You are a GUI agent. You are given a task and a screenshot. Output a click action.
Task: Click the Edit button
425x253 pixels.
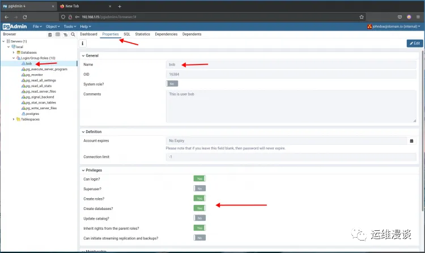click(x=415, y=43)
